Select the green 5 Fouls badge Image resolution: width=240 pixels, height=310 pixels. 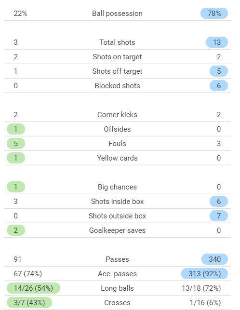pyautogui.click(x=16, y=144)
